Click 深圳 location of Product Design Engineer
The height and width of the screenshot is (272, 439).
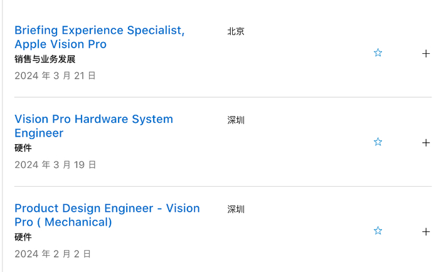236,209
